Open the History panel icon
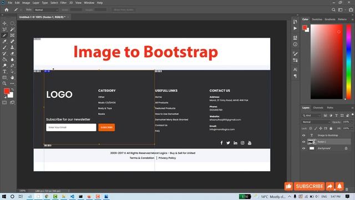Screen dimensions: 355x200 coord(295,22)
